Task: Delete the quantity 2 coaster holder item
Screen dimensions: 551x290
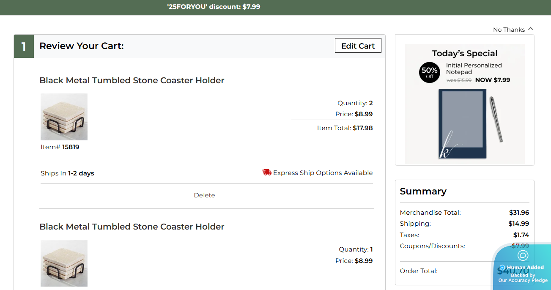Action: pos(204,195)
